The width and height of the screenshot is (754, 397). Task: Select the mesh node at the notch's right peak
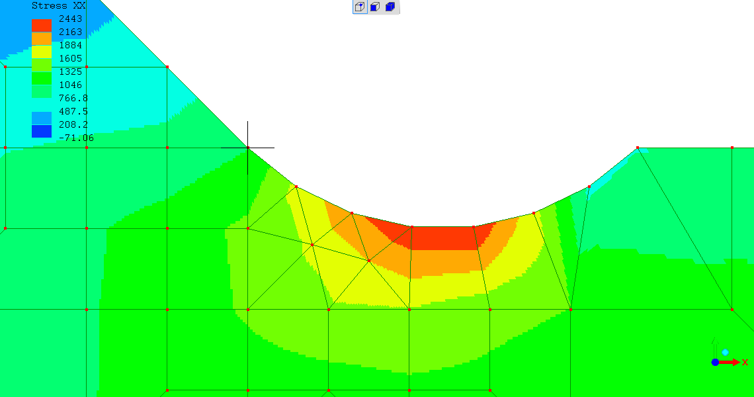point(637,148)
